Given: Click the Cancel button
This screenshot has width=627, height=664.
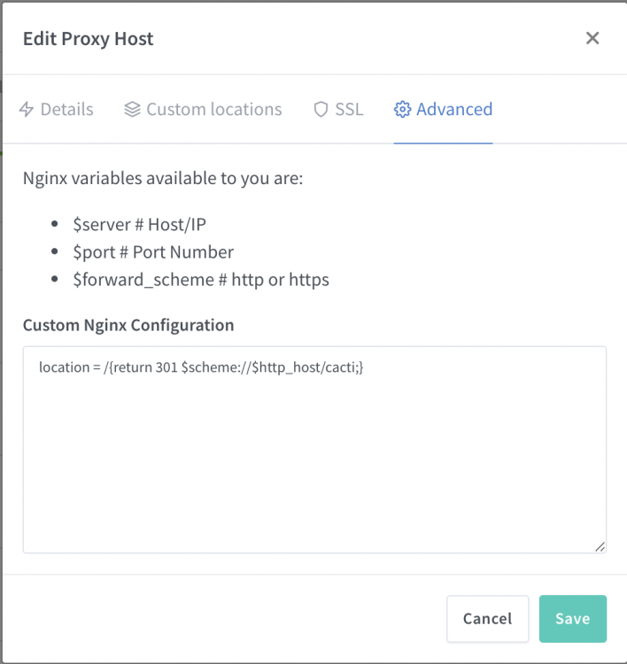Looking at the screenshot, I should coord(488,619).
